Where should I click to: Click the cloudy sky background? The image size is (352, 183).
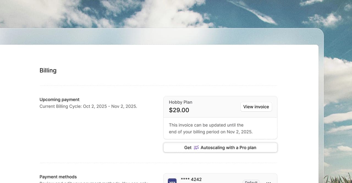(176, 12)
